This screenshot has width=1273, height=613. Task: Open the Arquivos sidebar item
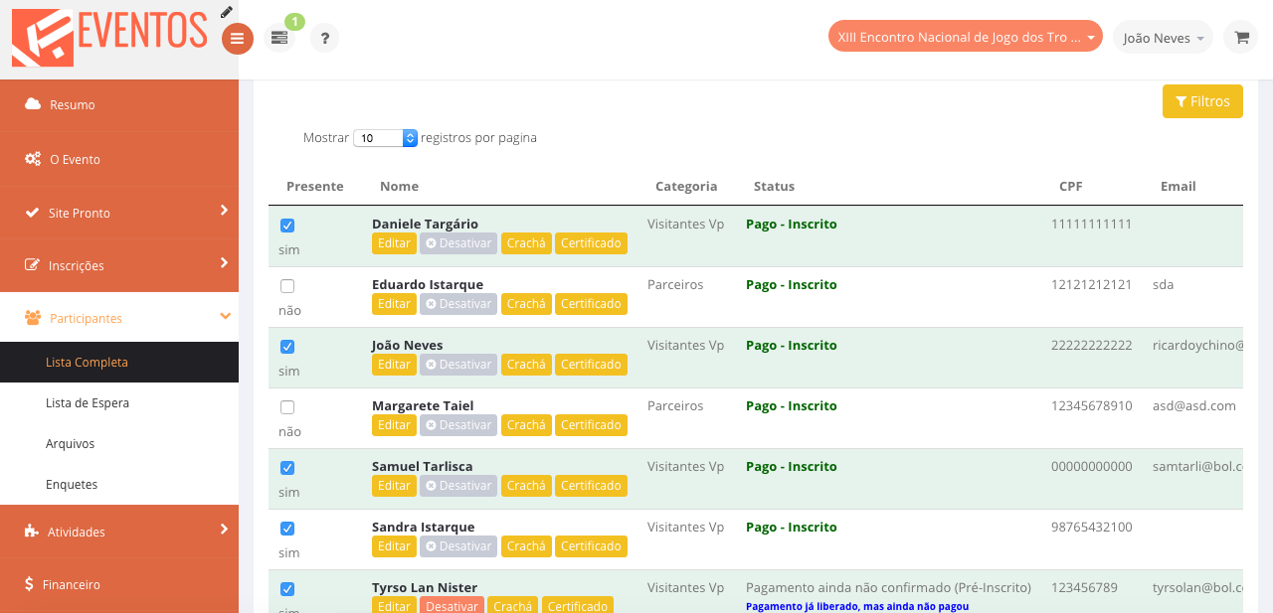[71, 444]
